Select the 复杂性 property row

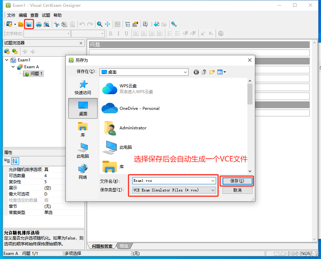44,182
